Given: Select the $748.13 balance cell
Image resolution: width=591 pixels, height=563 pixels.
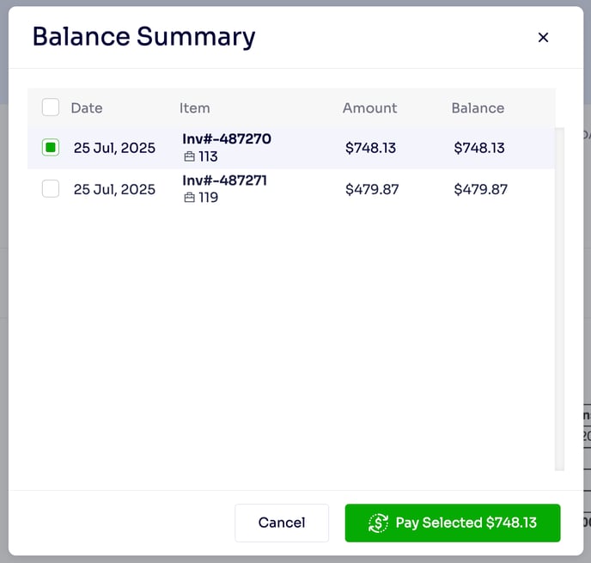Looking at the screenshot, I should (480, 148).
